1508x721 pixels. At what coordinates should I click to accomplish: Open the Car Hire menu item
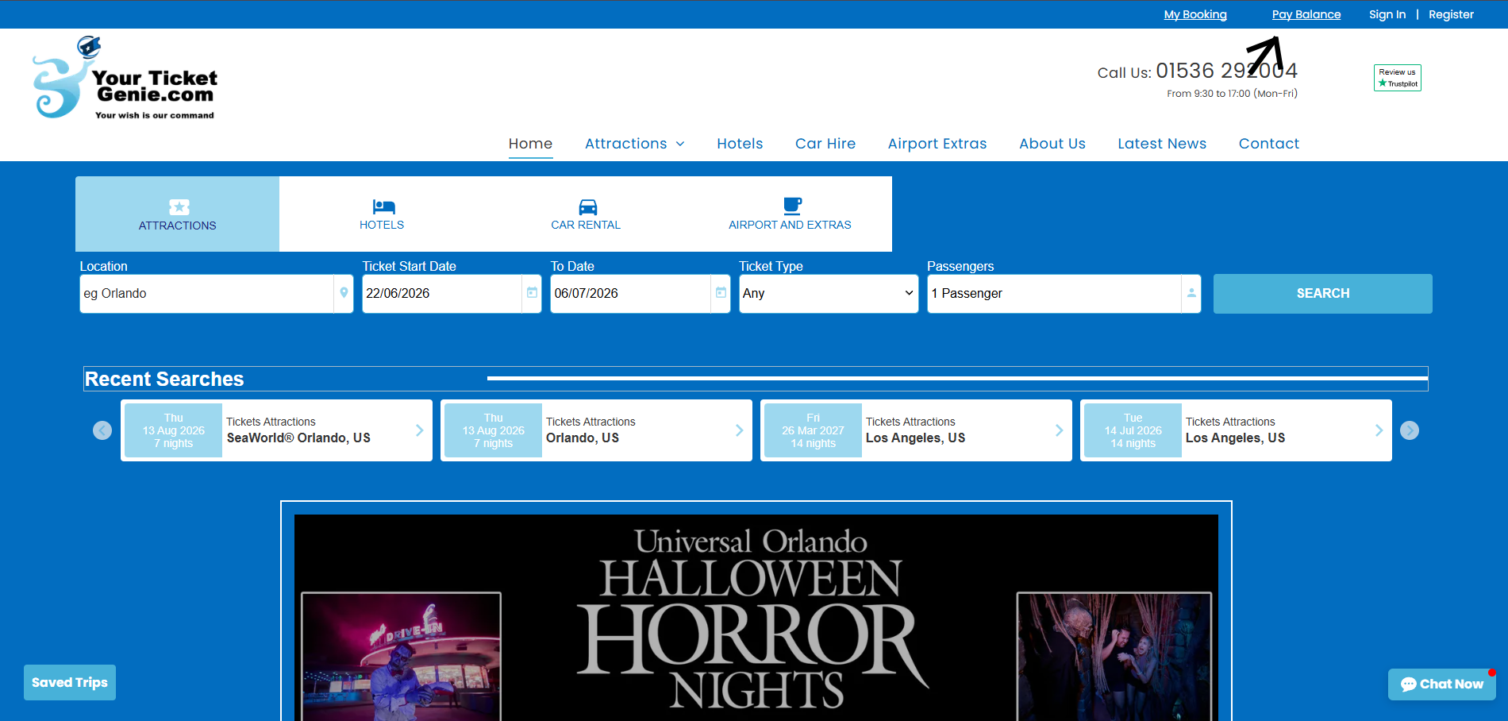point(825,144)
